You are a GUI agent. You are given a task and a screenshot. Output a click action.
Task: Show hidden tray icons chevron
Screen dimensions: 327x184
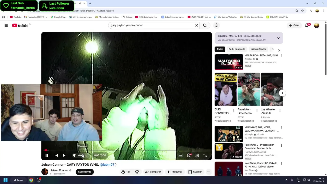click(286, 180)
